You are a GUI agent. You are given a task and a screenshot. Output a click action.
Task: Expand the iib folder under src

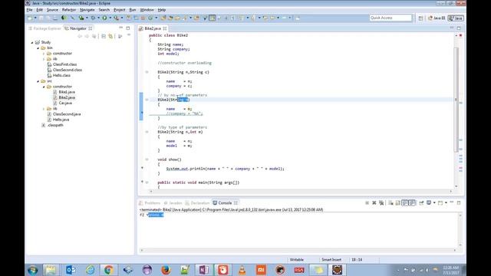click(44, 109)
